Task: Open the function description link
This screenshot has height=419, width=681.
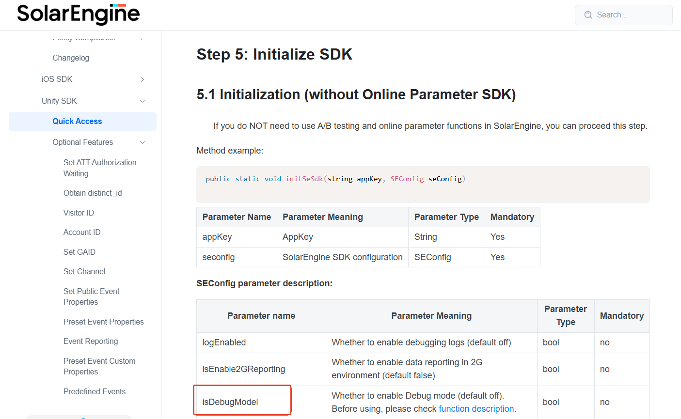Action: pos(476,409)
